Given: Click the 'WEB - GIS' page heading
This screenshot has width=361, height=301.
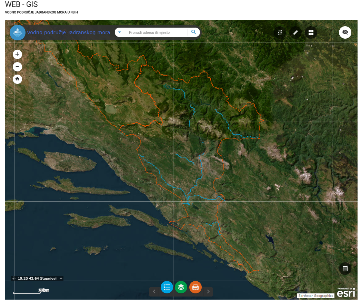Looking at the screenshot, I should coord(21,4).
